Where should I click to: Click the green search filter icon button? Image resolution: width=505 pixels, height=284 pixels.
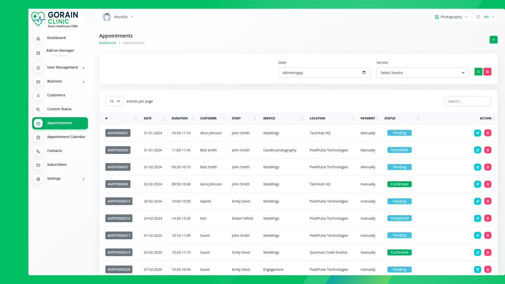point(478,72)
